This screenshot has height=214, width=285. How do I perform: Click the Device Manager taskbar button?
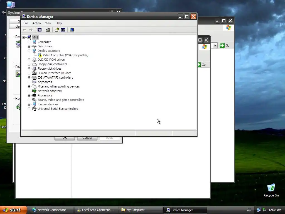pyautogui.click(x=185, y=210)
